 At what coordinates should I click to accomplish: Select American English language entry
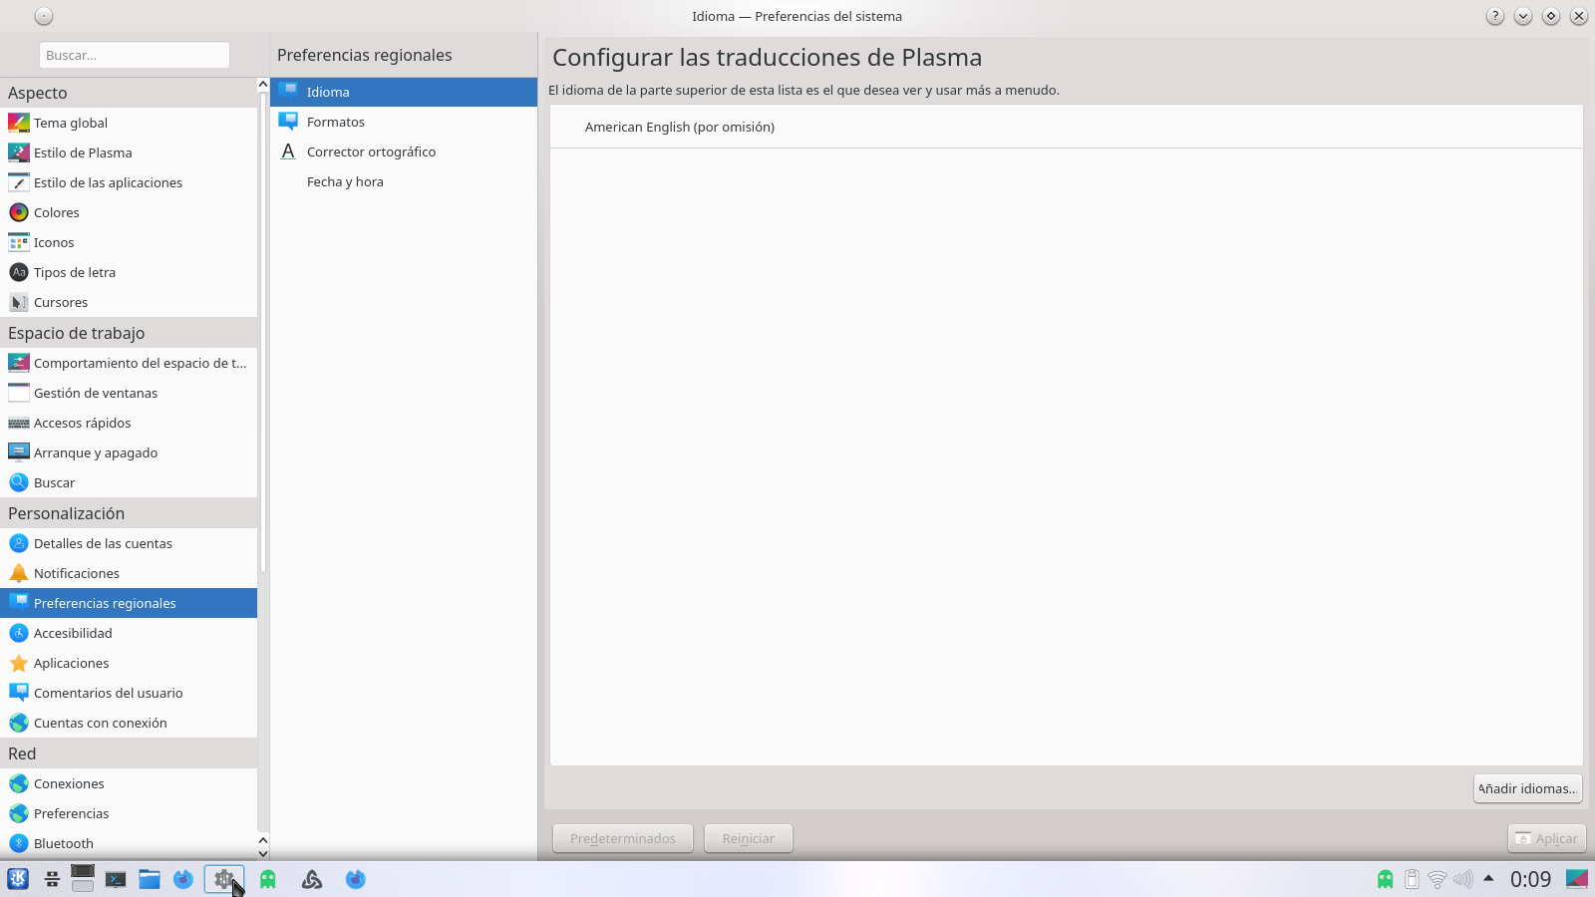[1067, 127]
